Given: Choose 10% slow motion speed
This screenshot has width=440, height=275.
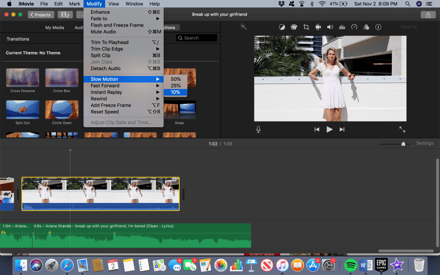Looking at the screenshot, I should (x=175, y=92).
